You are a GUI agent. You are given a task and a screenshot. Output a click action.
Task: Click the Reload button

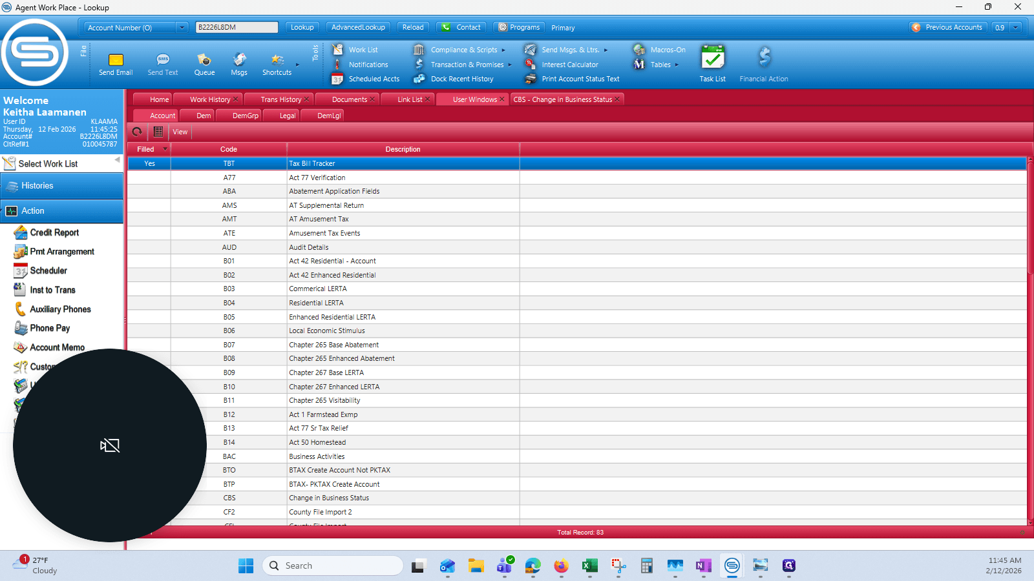413,27
